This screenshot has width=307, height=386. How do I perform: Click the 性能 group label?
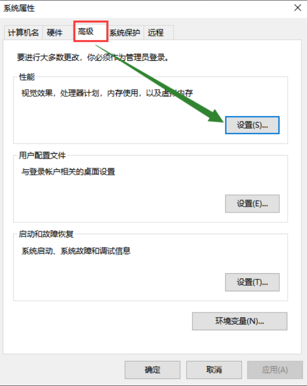pyautogui.click(x=27, y=77)
